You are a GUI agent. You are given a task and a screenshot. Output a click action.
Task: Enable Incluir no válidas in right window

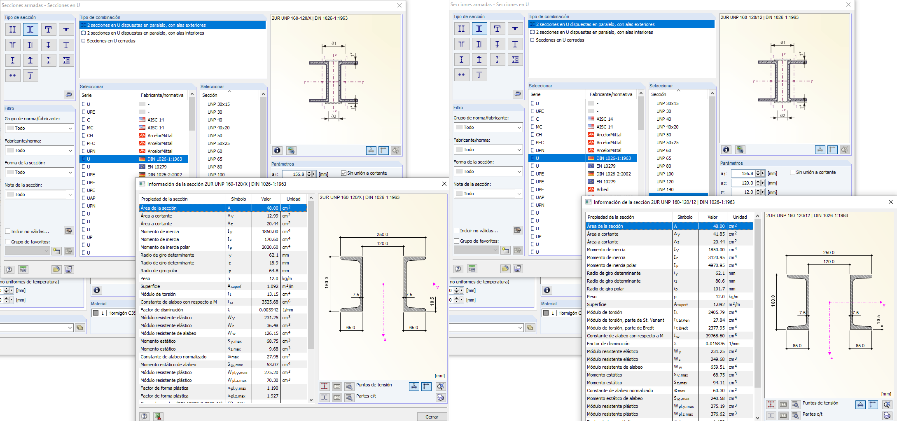[x=456, y=231]
